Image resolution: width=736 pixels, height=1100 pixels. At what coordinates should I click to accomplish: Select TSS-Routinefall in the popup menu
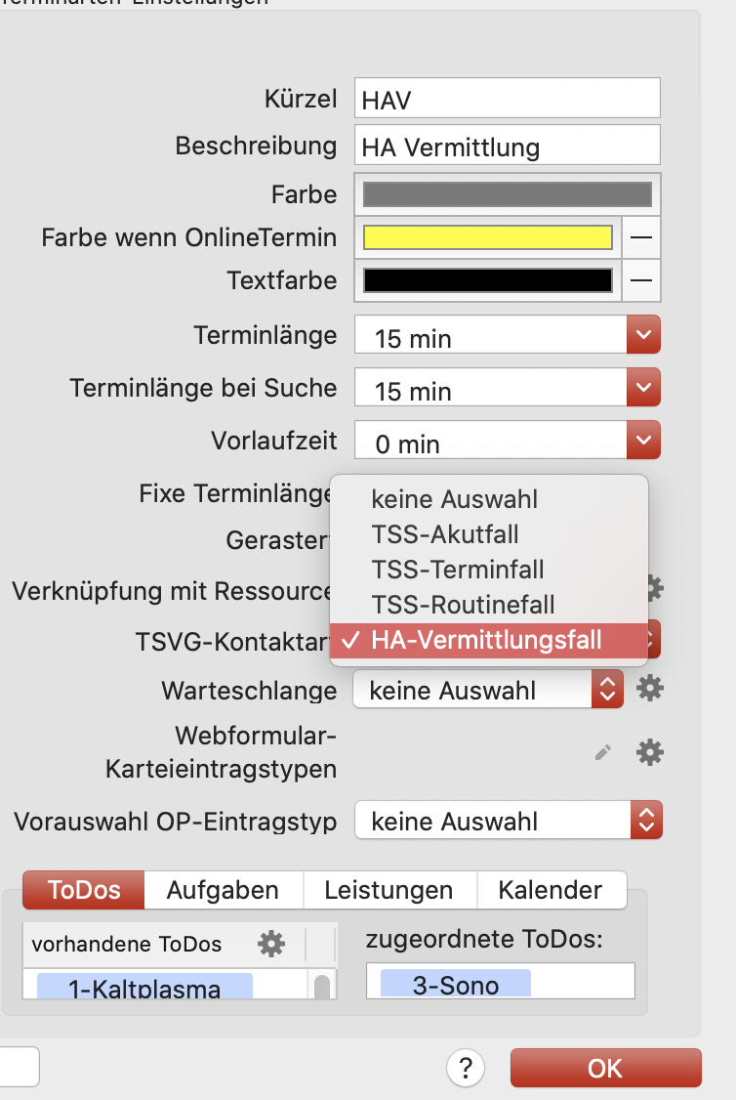[463, 605]
